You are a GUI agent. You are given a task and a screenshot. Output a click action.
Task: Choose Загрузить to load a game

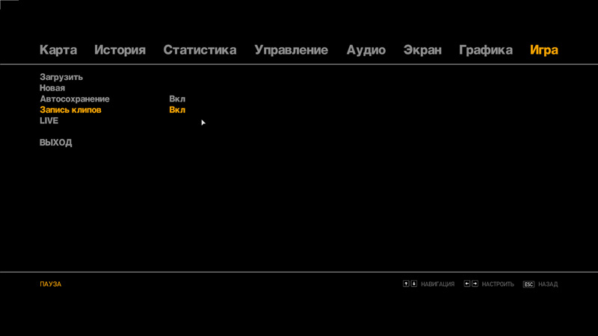point(61,77)
